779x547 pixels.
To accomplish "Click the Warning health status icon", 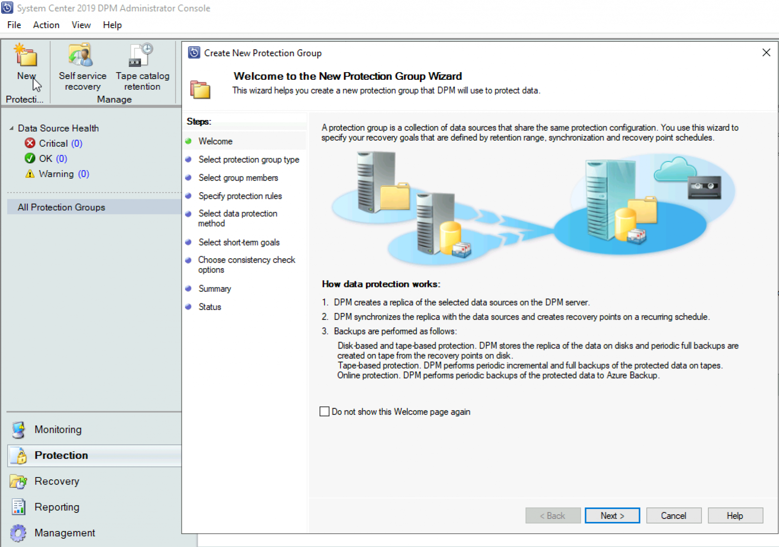I will 30,173.
